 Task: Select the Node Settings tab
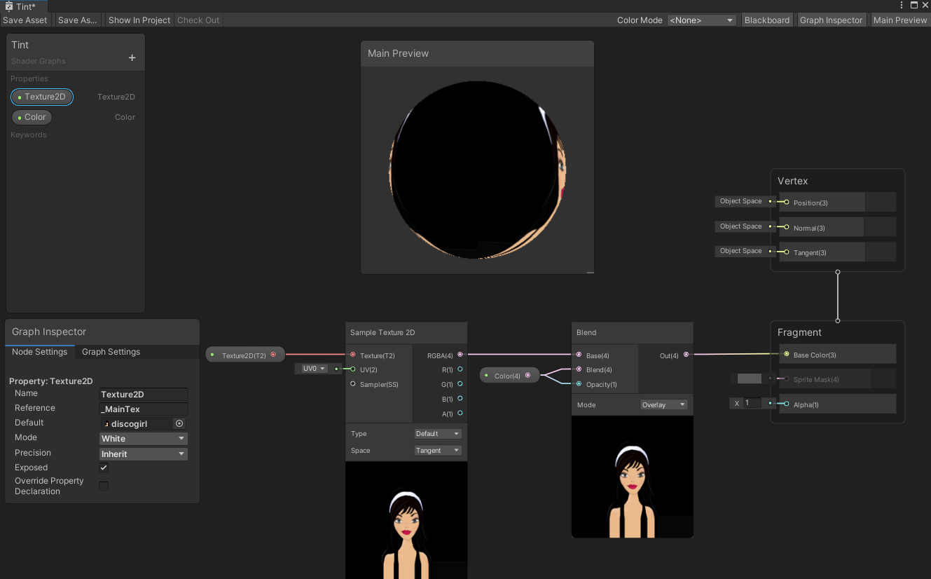(x=39, y=352)
